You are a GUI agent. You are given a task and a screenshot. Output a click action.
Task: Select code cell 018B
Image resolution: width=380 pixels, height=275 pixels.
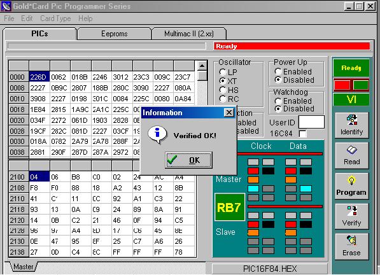pyautogui.click(x=80, y=77)
